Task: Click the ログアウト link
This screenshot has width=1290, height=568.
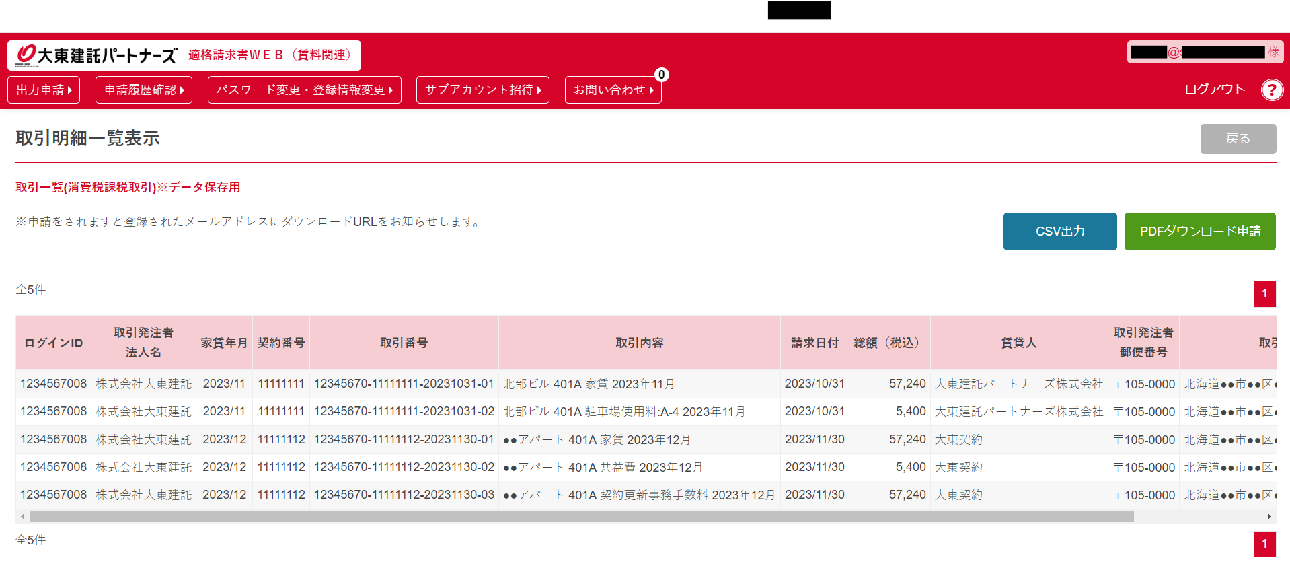Action: (1214, 90)
